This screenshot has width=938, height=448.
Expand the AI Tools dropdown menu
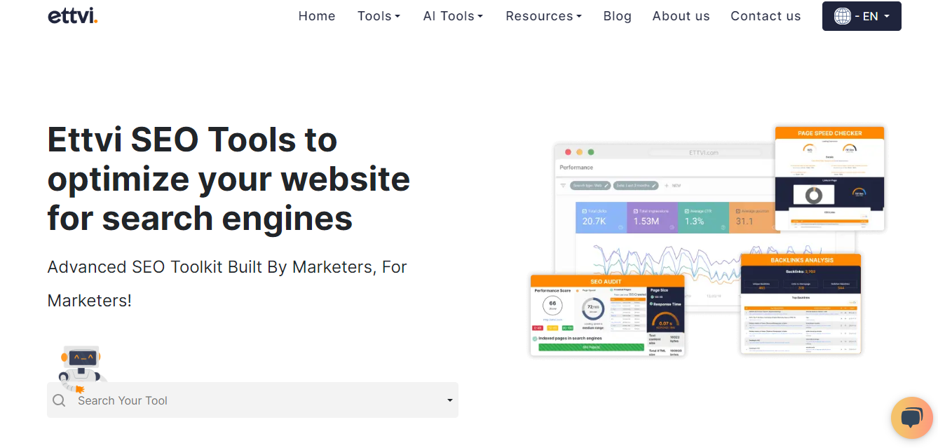(453, 16)
